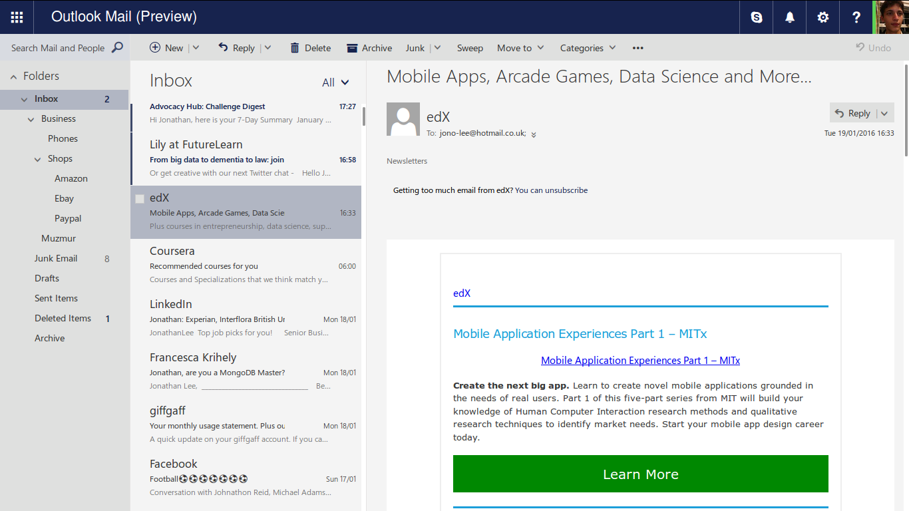909x511 pixels.
Task: Open the underlined Mobile Application Experiences link
Action: pos(640,361)
